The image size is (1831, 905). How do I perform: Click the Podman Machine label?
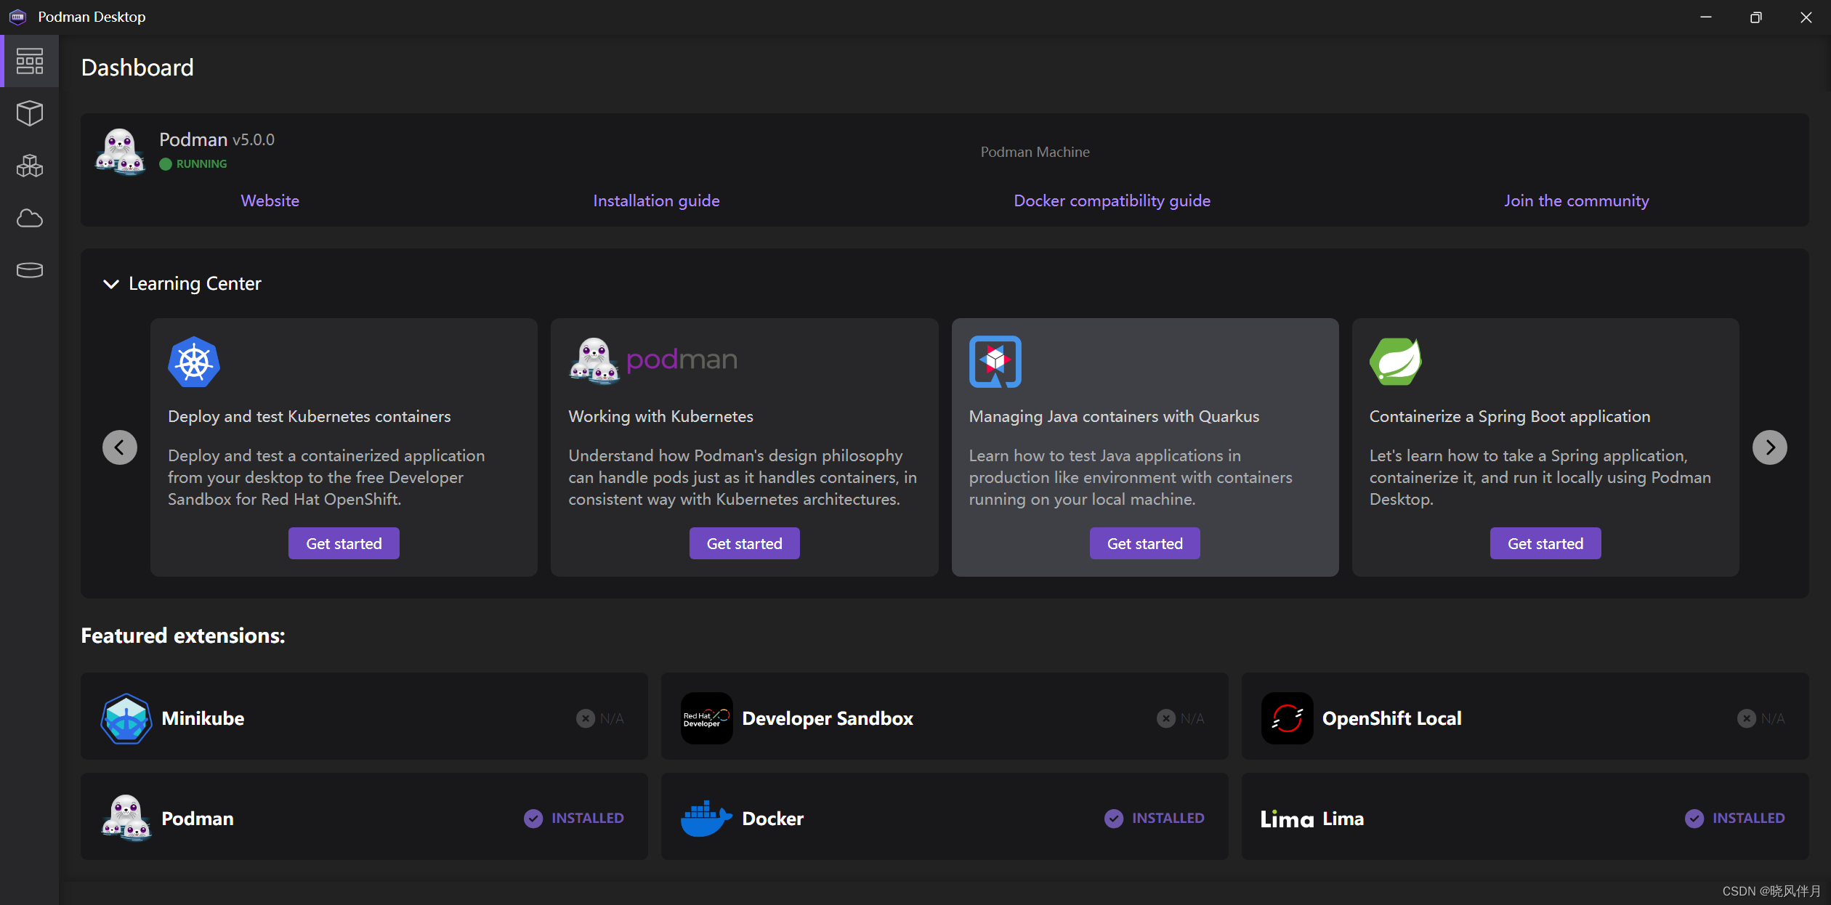point(1035,152)
